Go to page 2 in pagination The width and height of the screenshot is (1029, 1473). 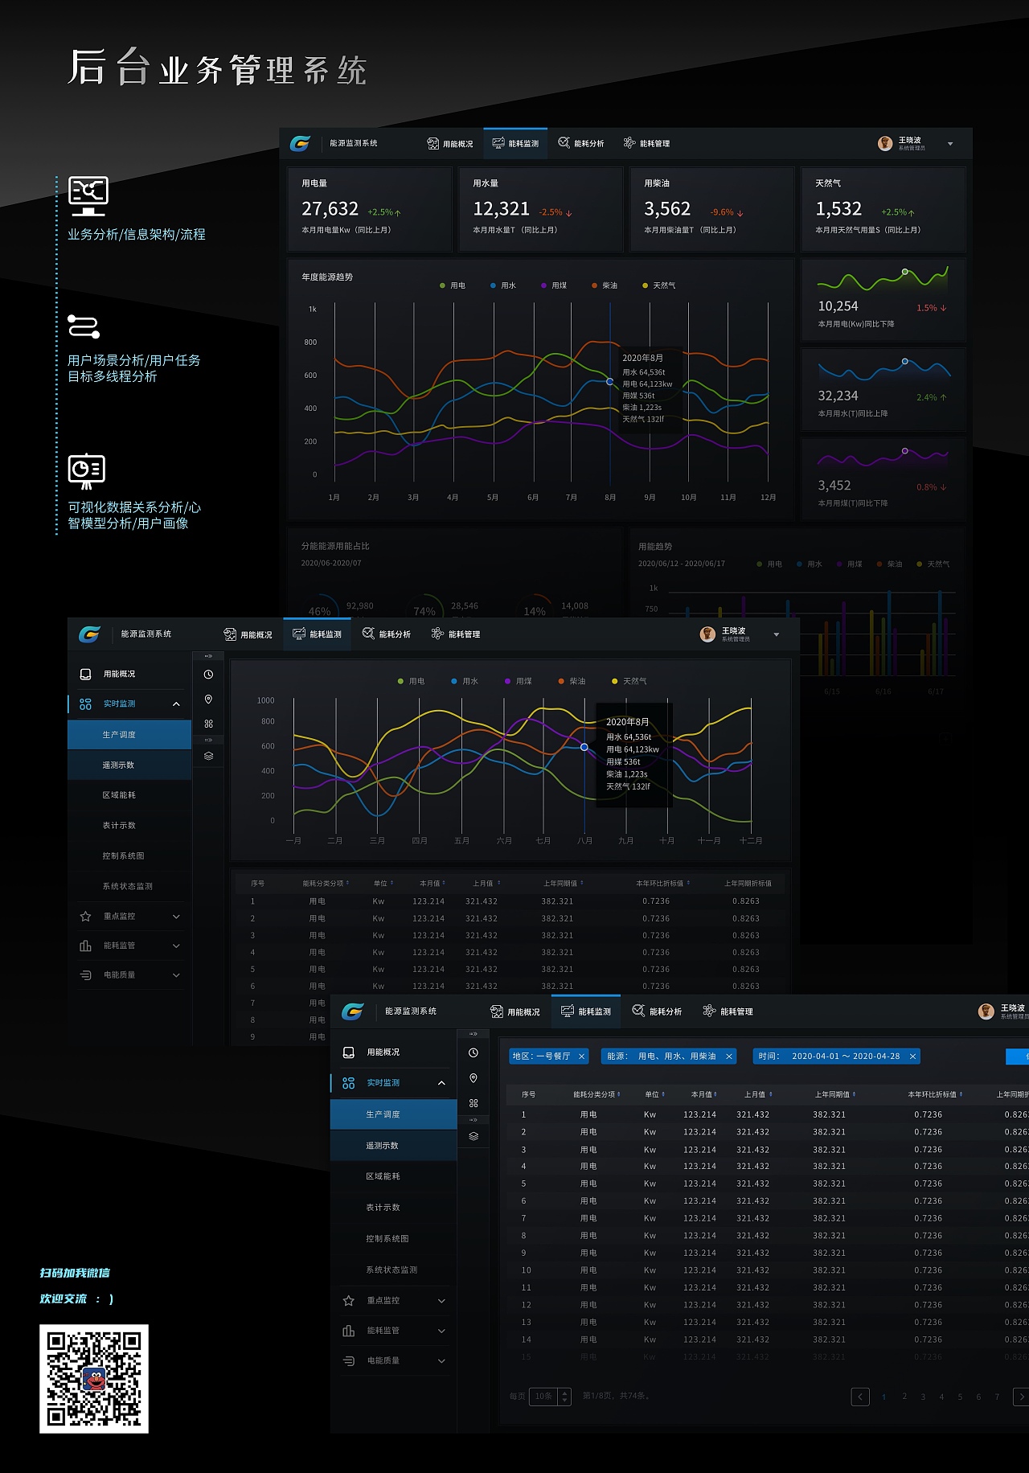[904, 1397]
